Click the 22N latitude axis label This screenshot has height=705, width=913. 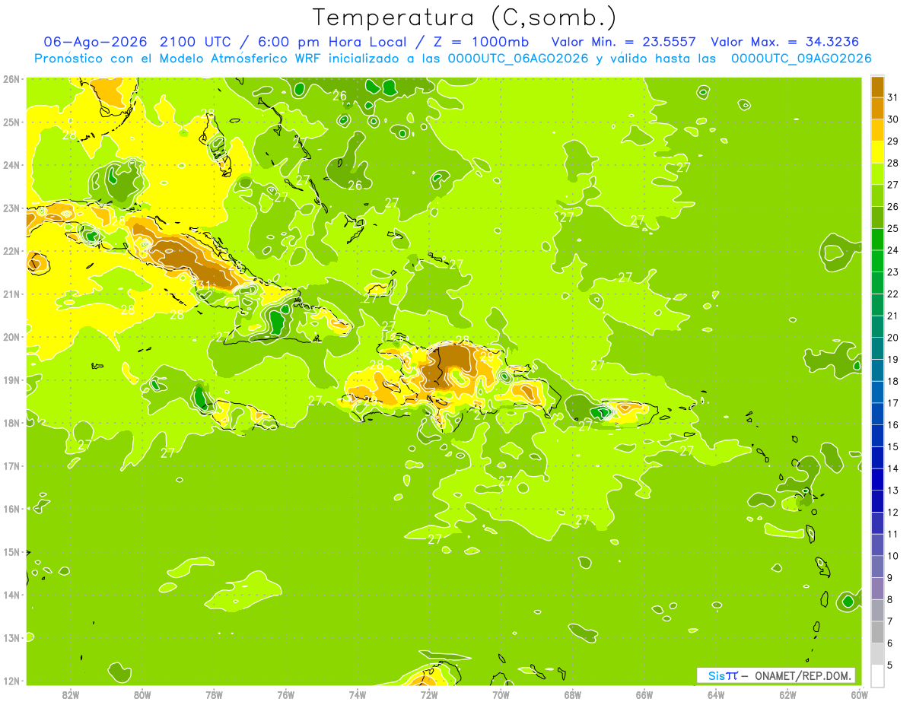pyautogui.click(x=11, y=251)
